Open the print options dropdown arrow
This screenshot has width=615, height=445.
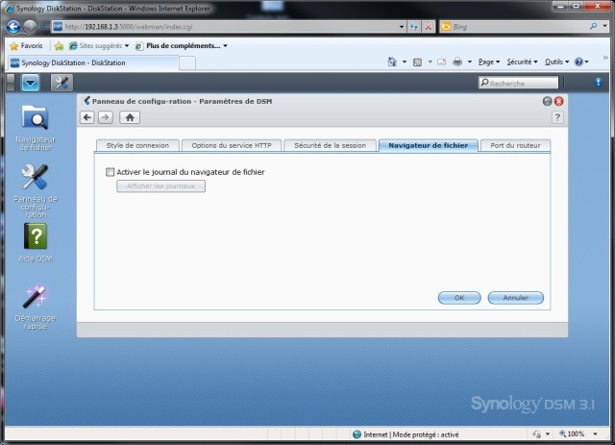[x=470, y=62]
